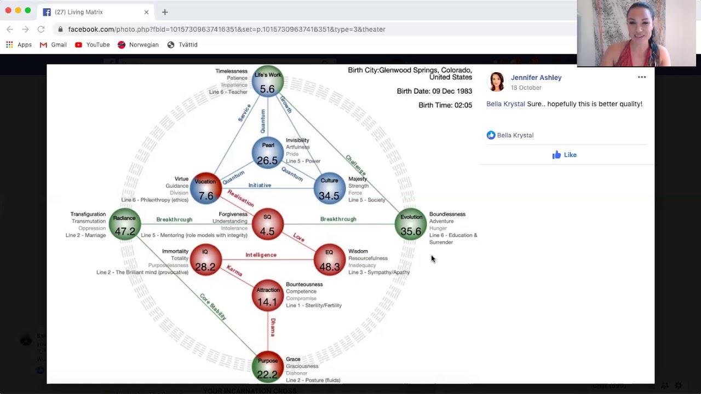The image size is (701, 394).
Task: Switch to the Living Matrix tab
Action: [97, 12]
